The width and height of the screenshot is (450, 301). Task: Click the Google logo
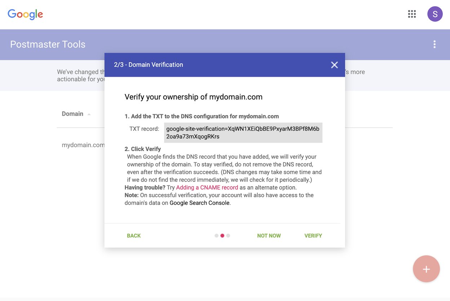coord(25,14)
